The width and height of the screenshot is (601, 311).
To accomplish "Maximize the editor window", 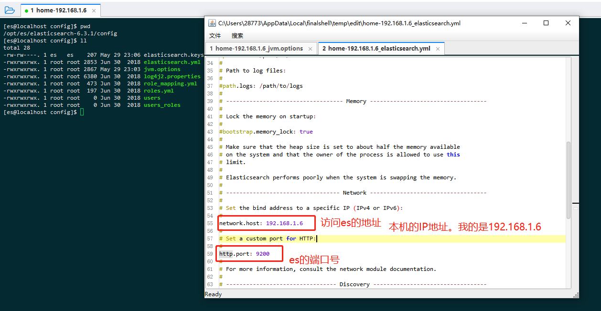I will pyautogui.click(x=546, y=23).
